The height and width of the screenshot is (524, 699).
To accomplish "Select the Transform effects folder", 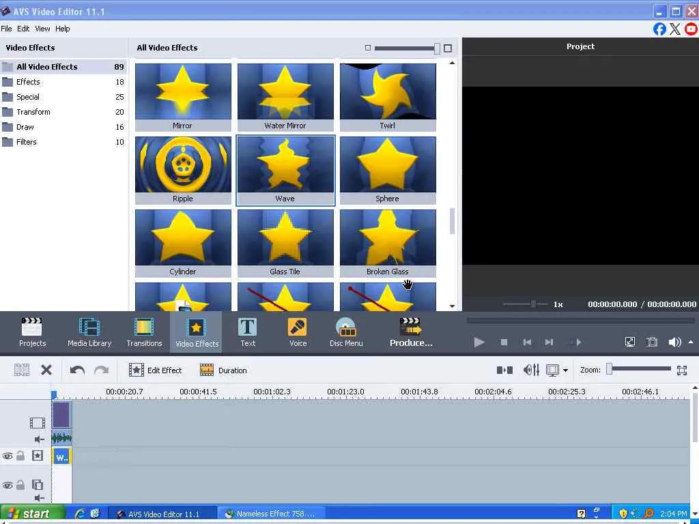I will pyautogui.click(x=63, y=112).
